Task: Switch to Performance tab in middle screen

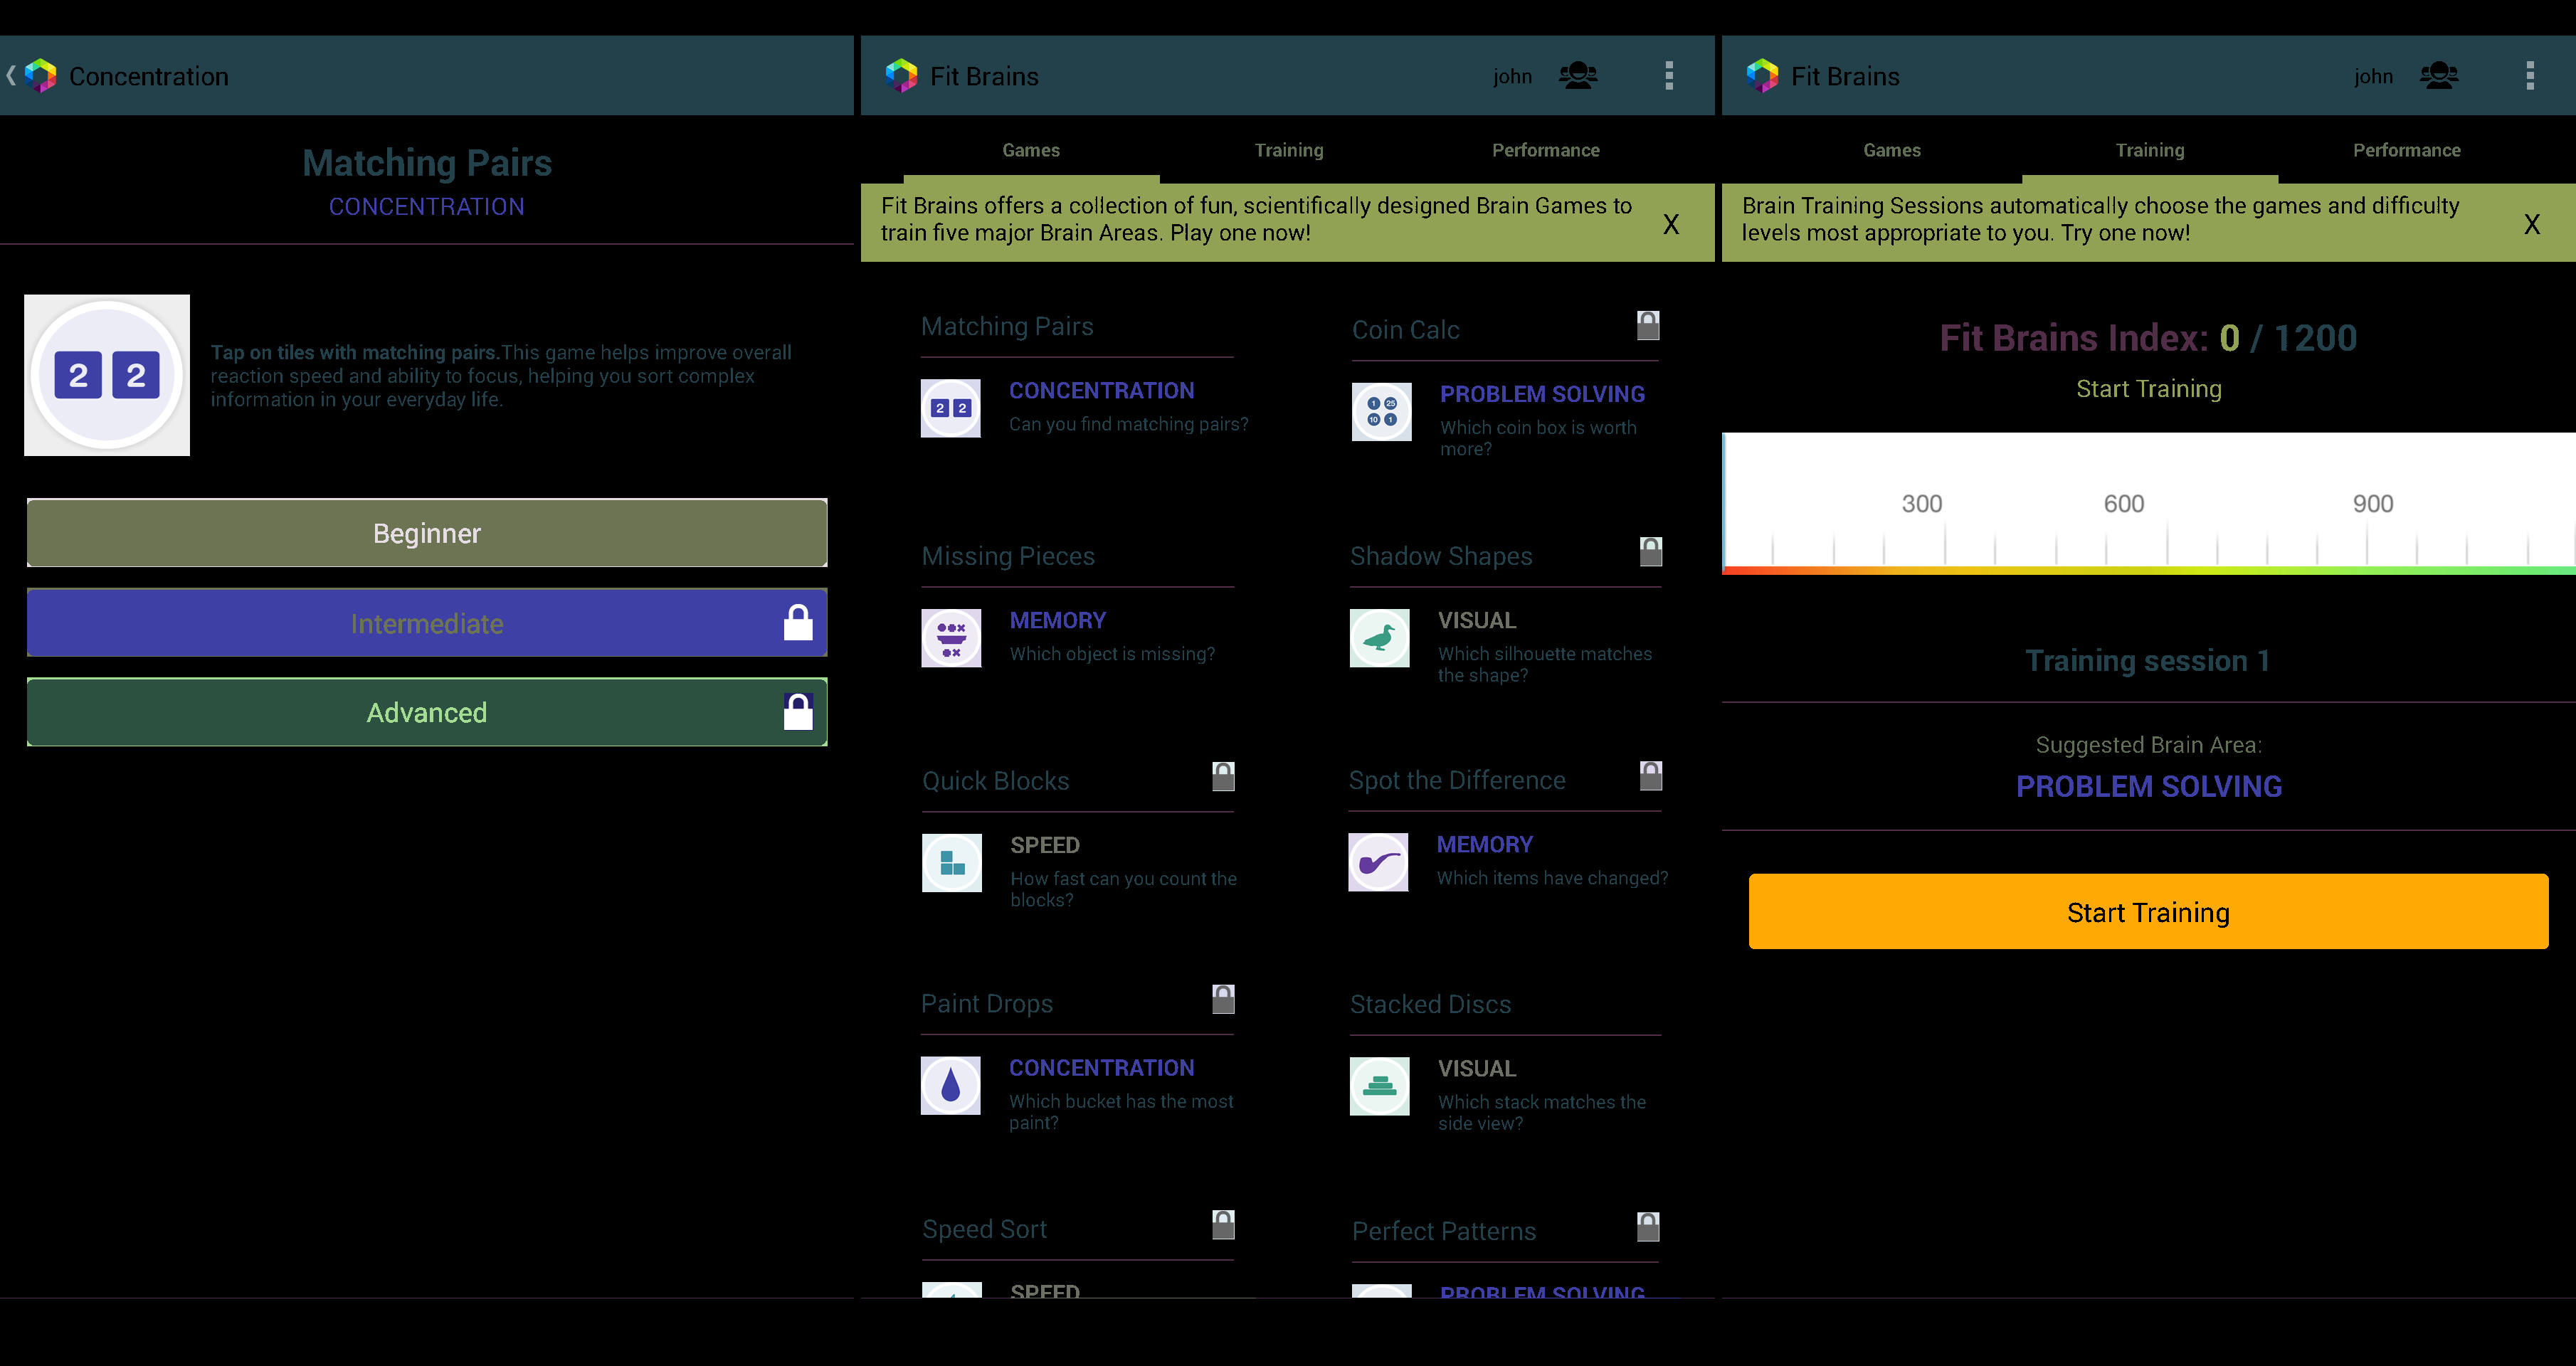Action: pyautogui.click(x=1546, y=150)
